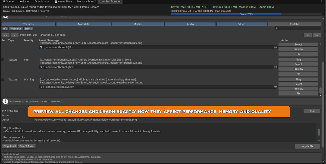
Task: Go to next page with > button
Action: [308, 35]
